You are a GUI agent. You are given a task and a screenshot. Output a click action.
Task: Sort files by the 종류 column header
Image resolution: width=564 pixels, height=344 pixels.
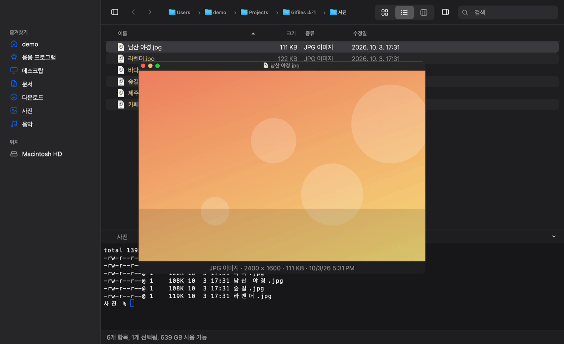[310, 33]
